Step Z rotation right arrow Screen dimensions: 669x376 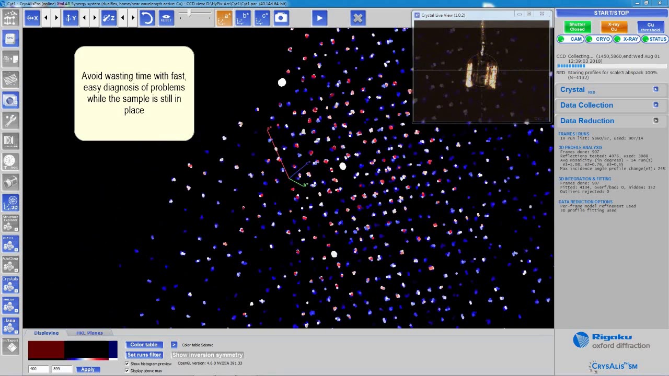tap(133, 18)
